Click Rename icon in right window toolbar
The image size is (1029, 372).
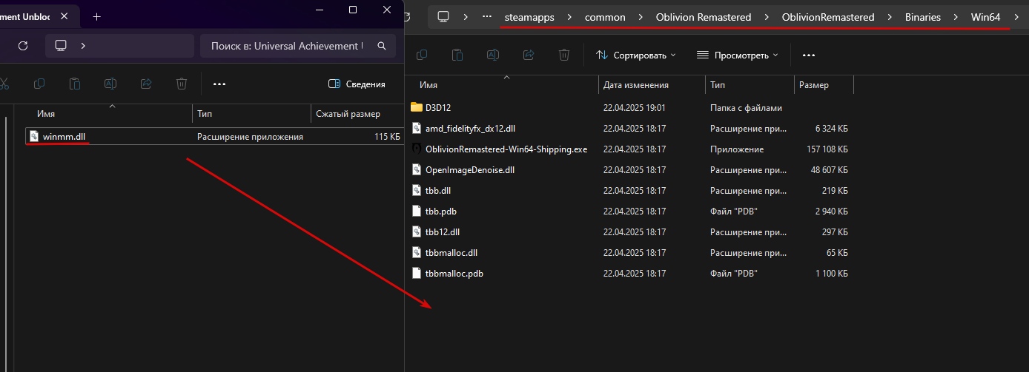tap(493, 55)
